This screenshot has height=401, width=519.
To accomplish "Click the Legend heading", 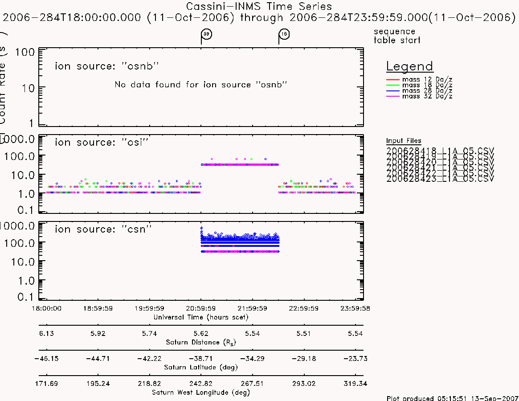I will [409, 66].
